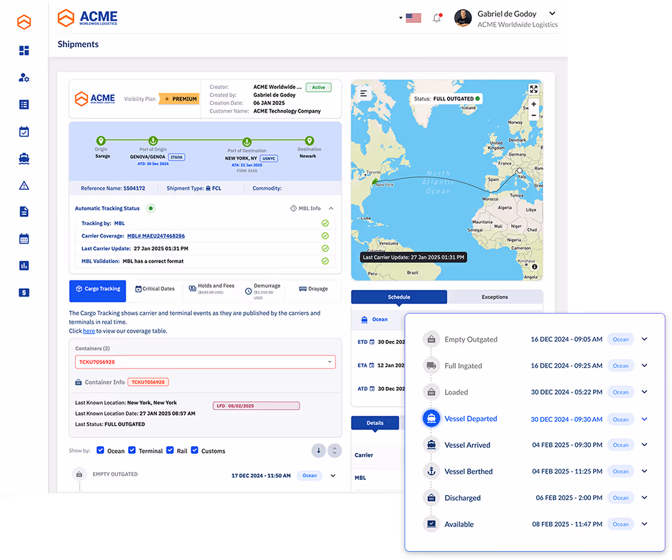Select the Drayage tab
This screenshot has width=672, height=560.
313,289
